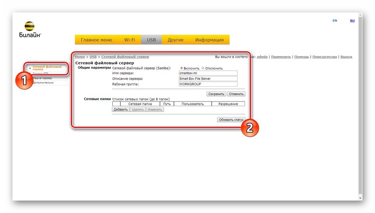Click the Описание сервера input field
The image size is (375, 213).
(x=207, y=79)
